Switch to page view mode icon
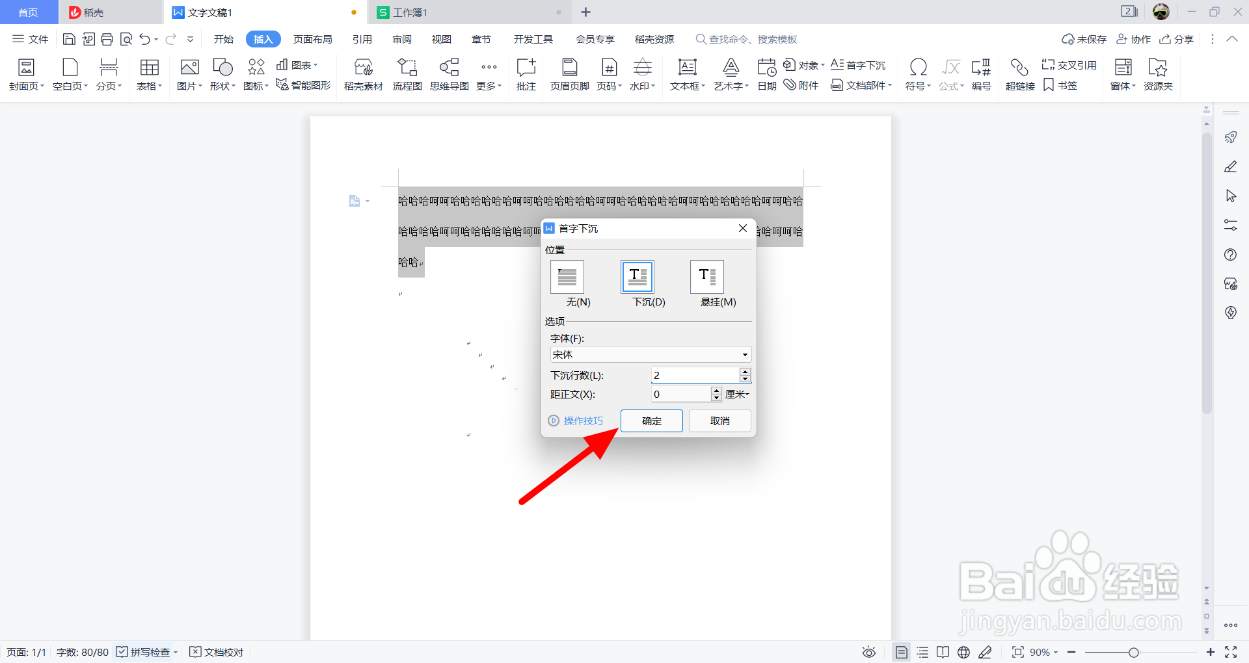The height and width of the screenshot is (663, 1249). pyautogui.click(x=901, y=652)
